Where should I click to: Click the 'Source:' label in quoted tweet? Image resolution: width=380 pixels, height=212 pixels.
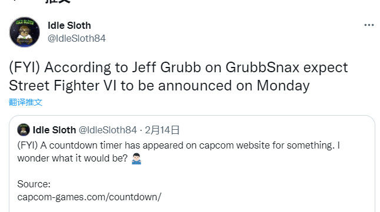(34, 184)
